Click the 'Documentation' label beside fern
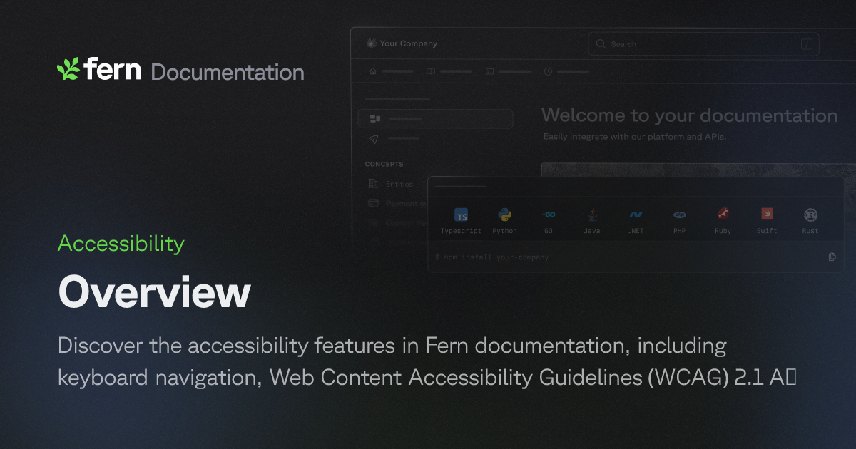 point(228,72)
